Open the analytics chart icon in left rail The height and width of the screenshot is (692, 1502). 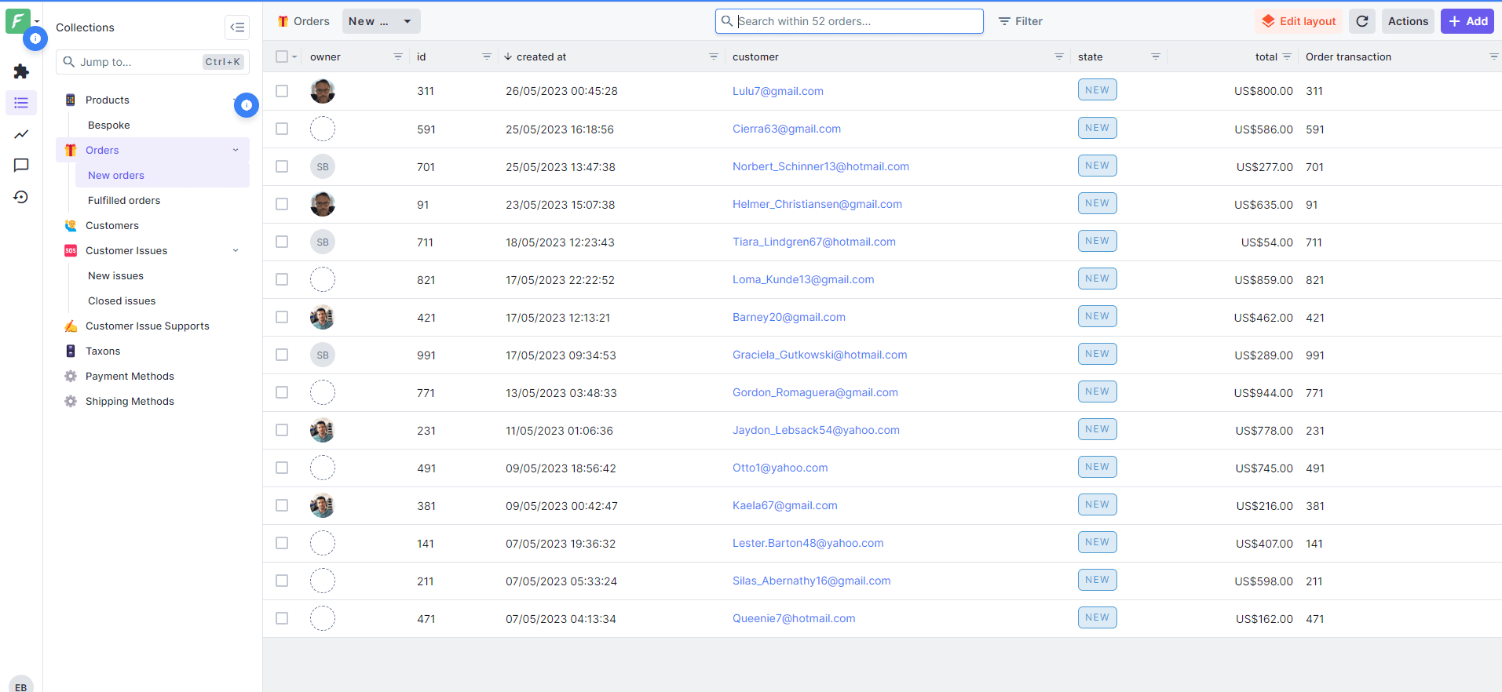coord(21,134)
